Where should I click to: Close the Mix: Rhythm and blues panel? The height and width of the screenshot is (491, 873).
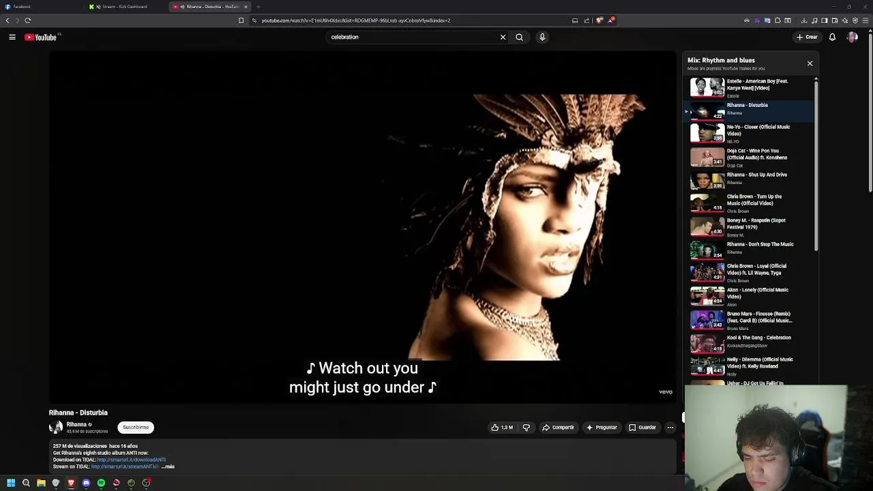(x=810, y=63)
